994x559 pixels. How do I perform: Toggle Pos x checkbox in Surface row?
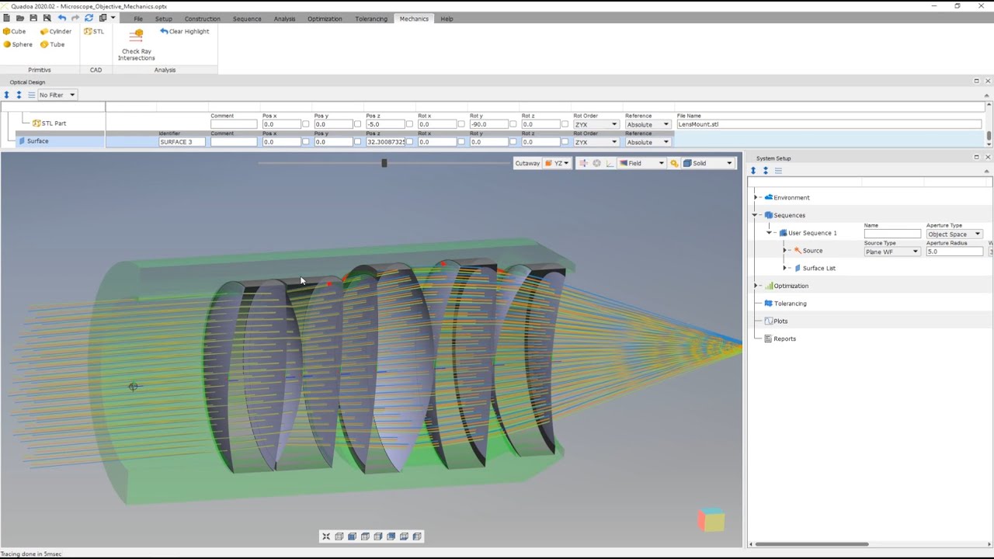pyautogui.click(x=305, y=142)
